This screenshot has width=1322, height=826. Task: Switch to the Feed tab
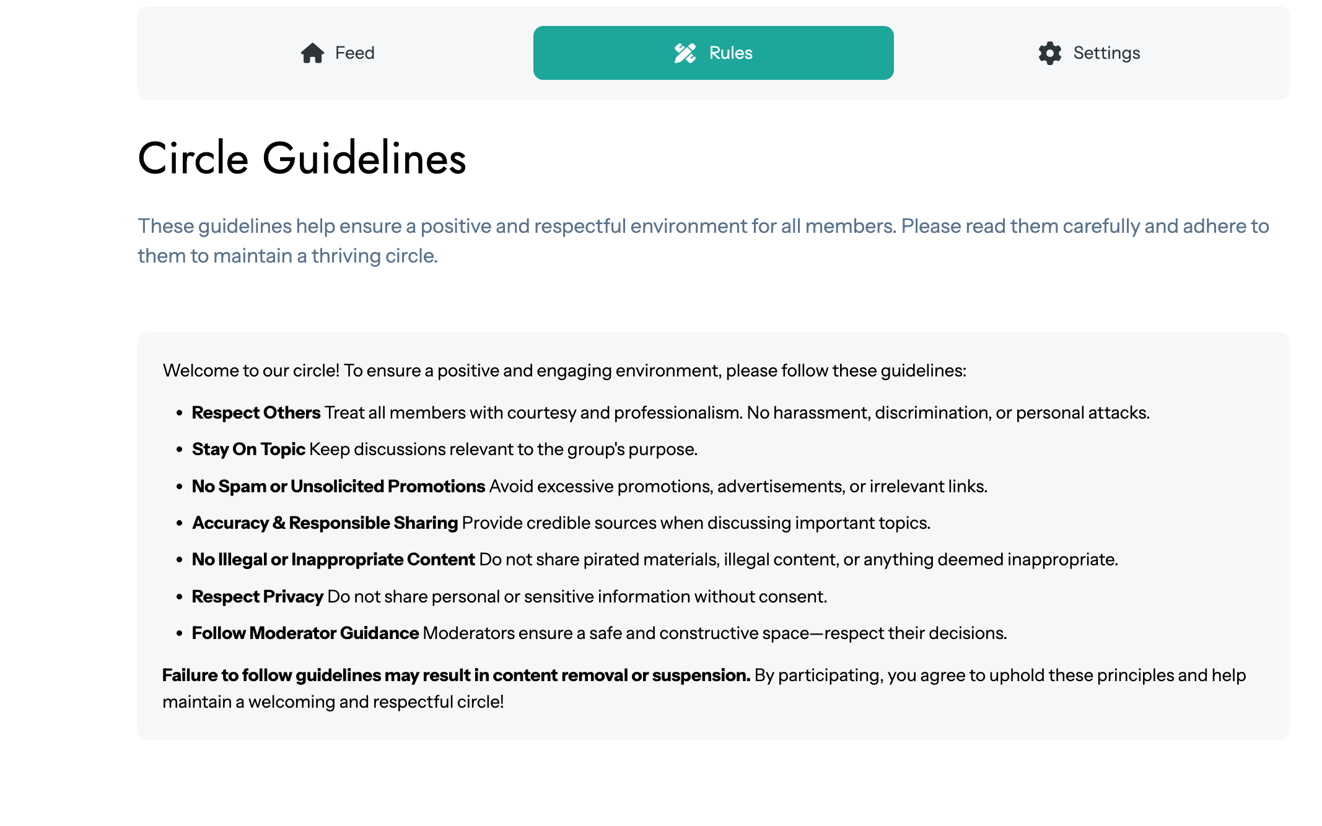[338, 53]
